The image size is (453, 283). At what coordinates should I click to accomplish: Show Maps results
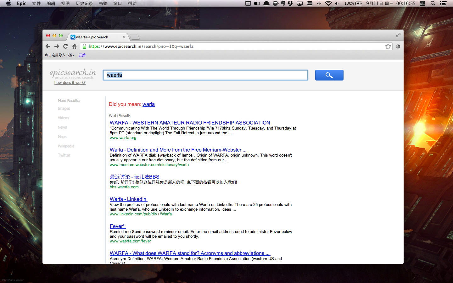[x=62, y=137]
